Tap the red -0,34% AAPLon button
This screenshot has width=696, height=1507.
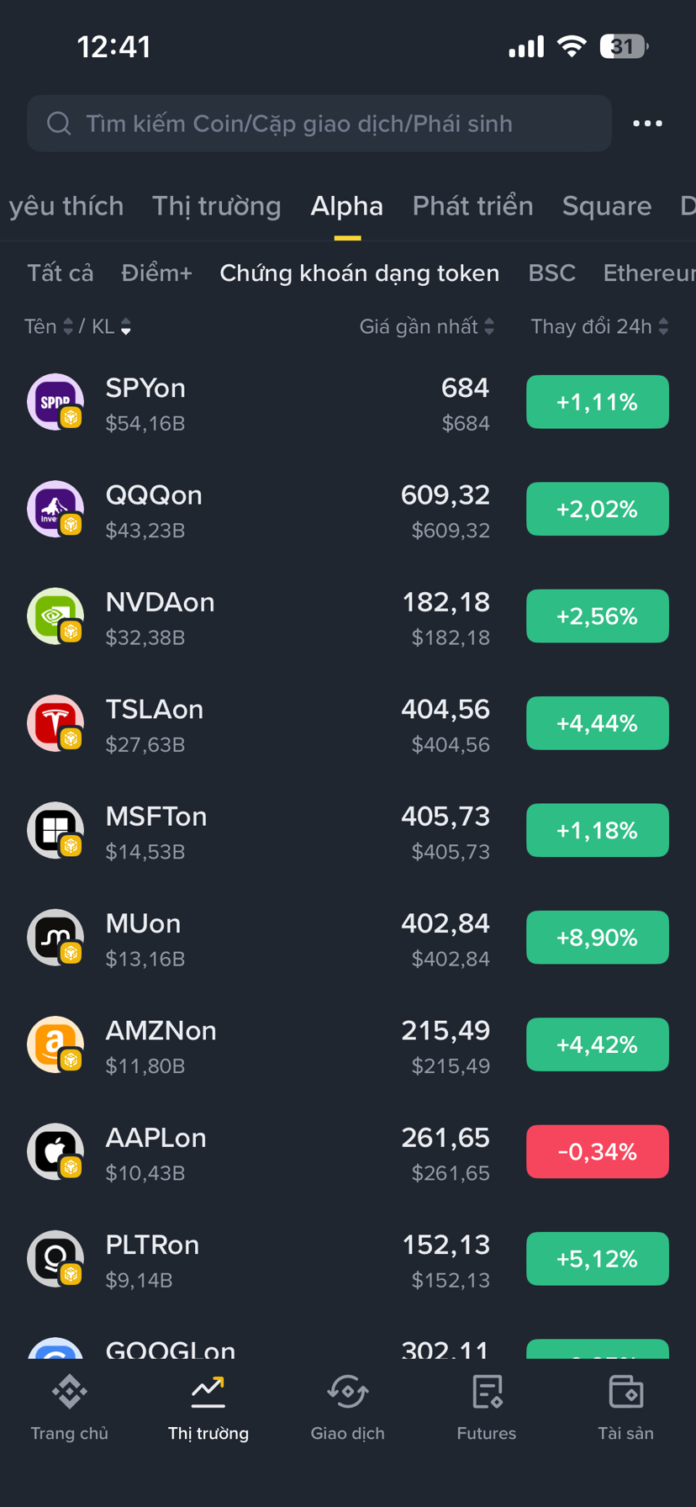pos(597,1151)
